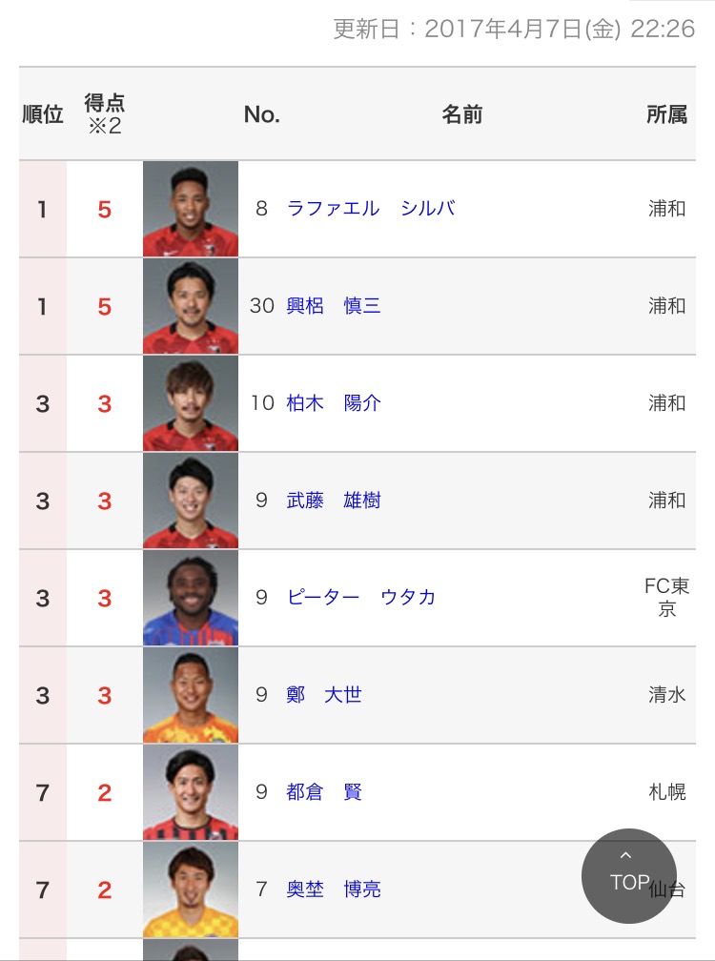715x961 pixels.
Task: Select 武藤 雄樹's portrait thumbnail
Action: point(191,501)
